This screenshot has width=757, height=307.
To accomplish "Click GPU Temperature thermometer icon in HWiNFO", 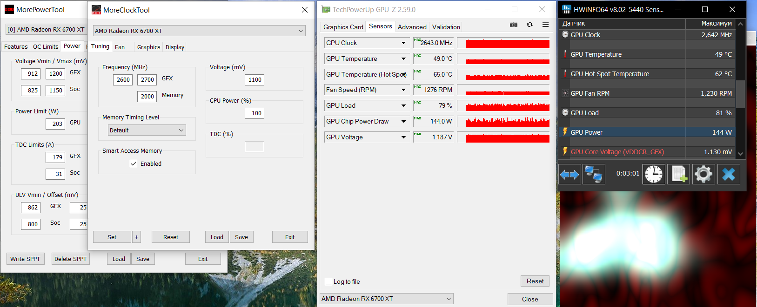I will [565, 54].
